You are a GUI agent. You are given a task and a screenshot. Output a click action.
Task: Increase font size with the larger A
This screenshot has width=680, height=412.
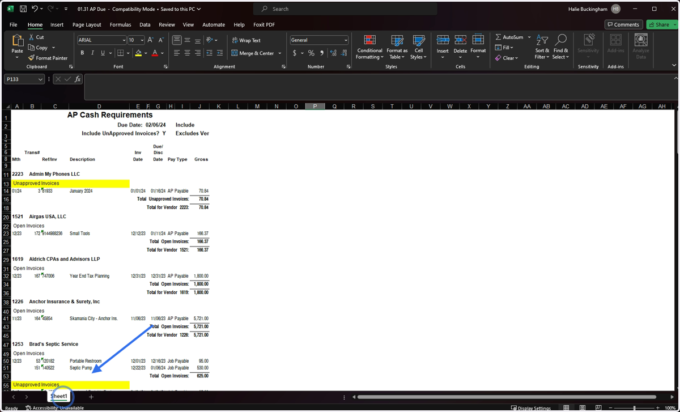[x=150, y=40]
